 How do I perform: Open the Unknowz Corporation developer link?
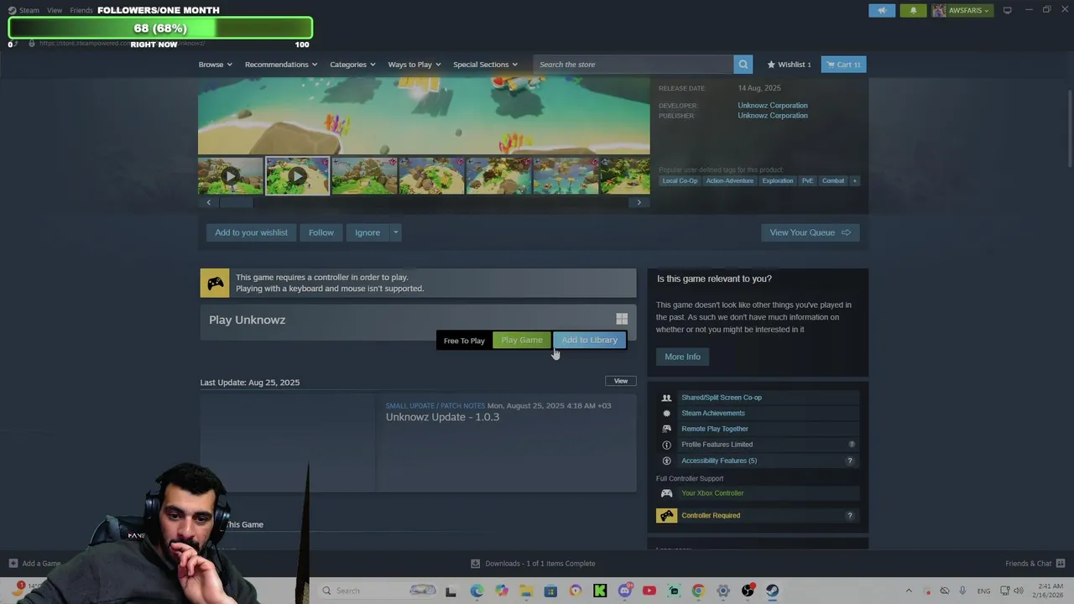click(x=773, y=106)
